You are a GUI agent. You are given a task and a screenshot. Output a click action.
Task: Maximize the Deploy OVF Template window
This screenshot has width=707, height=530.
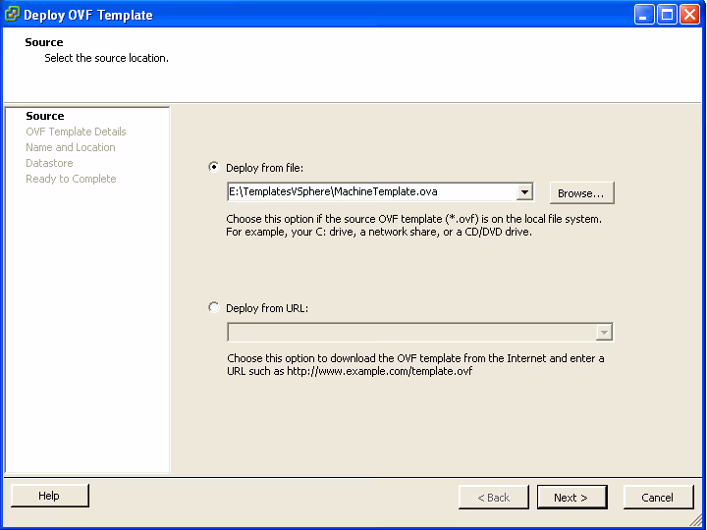[x=667, y=15]
